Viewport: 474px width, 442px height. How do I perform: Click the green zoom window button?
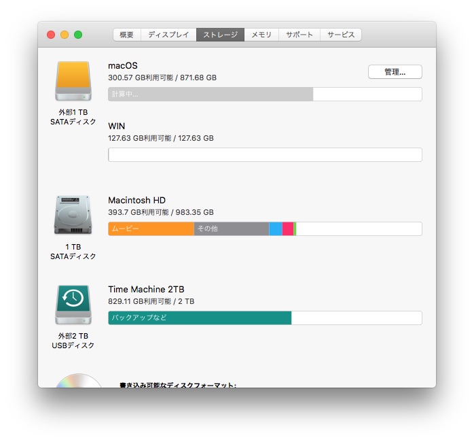(x=78, y=35)
